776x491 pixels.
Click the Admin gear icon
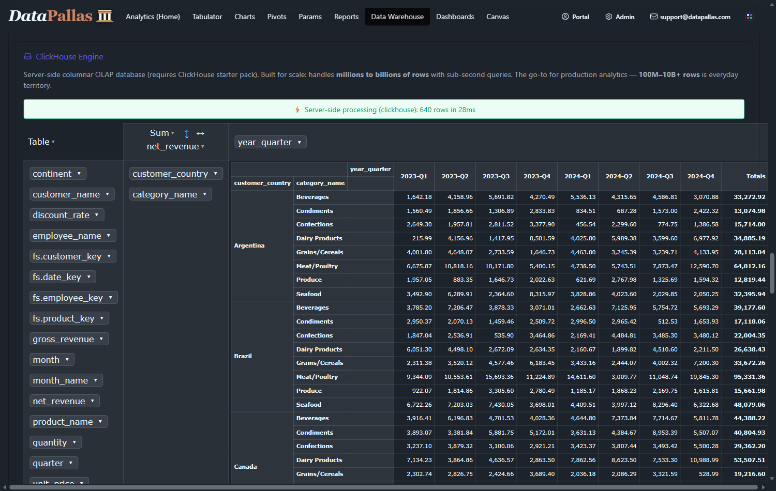(x=608, y=17)
